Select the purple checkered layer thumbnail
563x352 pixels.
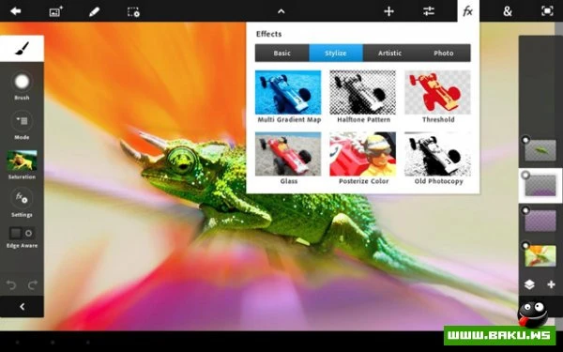pyautogui.click(x=540, y=221)
